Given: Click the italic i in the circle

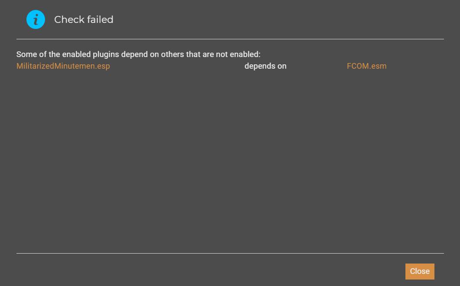Looking at the screenshot, I should (36, 20).
